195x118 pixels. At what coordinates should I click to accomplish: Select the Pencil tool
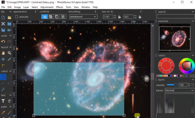click(3, 112)
